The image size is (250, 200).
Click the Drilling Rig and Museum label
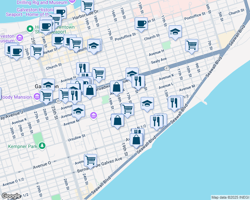point(42,2)
